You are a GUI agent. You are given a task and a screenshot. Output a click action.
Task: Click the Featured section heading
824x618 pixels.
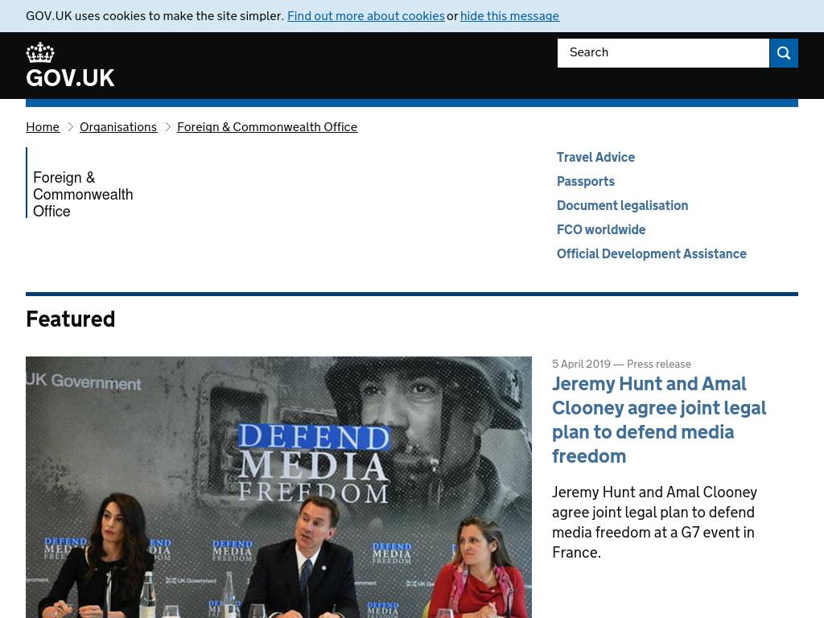tap(71, 319)
